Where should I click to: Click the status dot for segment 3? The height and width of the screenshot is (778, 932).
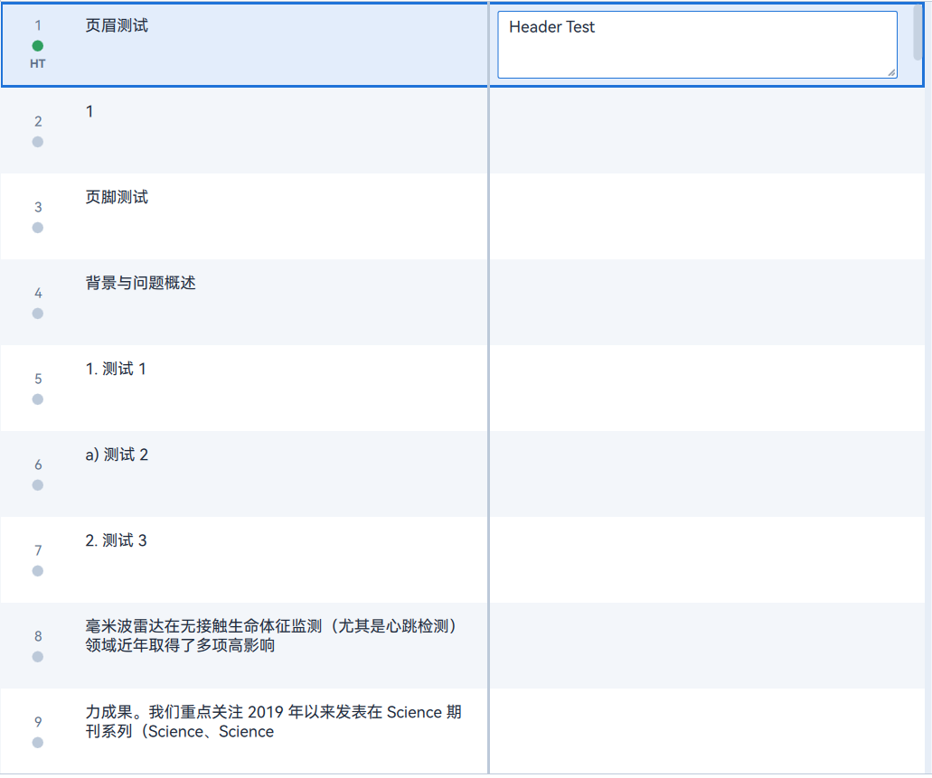(x=38, y=228)
